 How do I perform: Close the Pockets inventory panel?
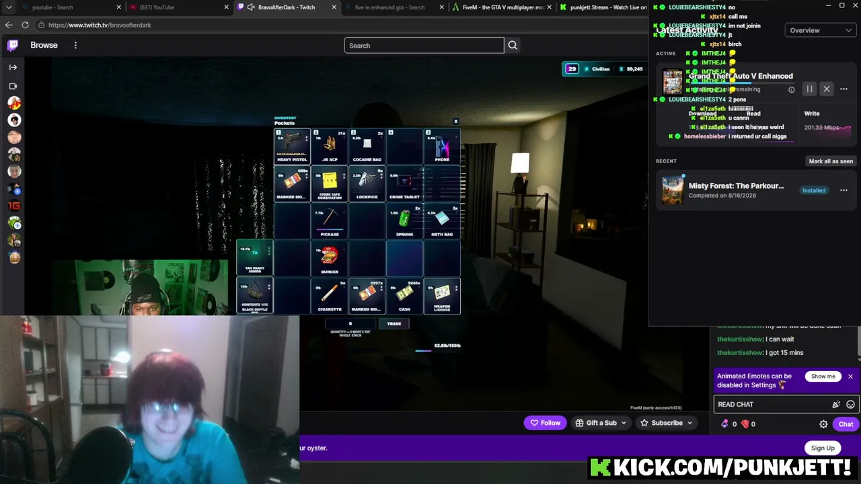455,122
